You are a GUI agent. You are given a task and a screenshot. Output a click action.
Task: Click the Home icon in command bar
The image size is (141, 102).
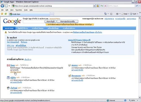point(105,14)
